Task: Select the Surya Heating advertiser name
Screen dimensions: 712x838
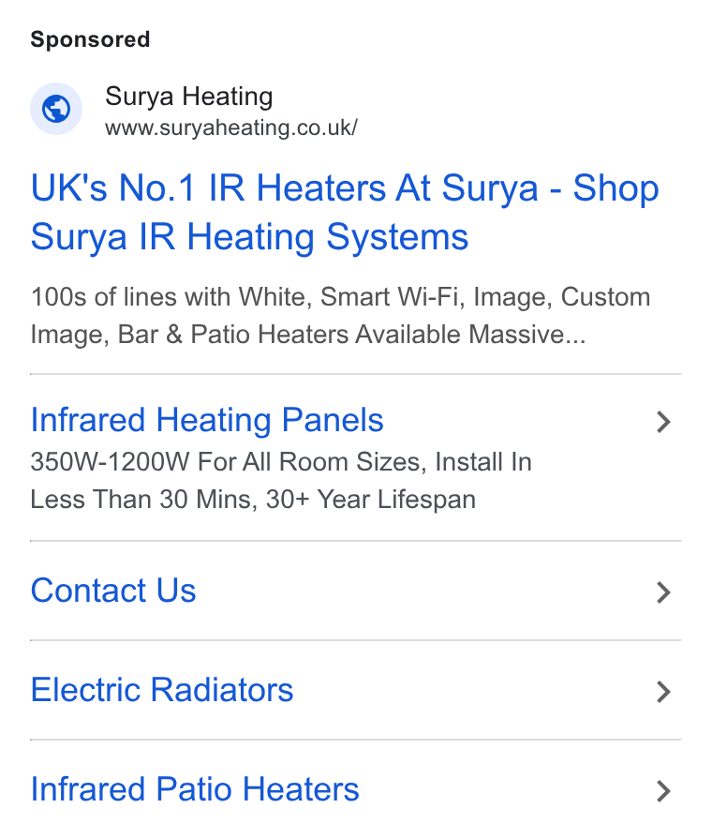Action: [x=189, y=97]
